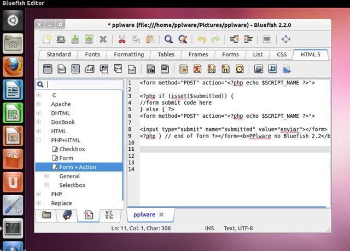Paste from the clipboard icon
The height and width of the screenshot is (251, 350).
point(150,39)
